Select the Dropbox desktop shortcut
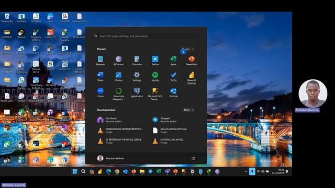Image resolution: width=335 pixels, height=188 pixels. coord(50,81)
